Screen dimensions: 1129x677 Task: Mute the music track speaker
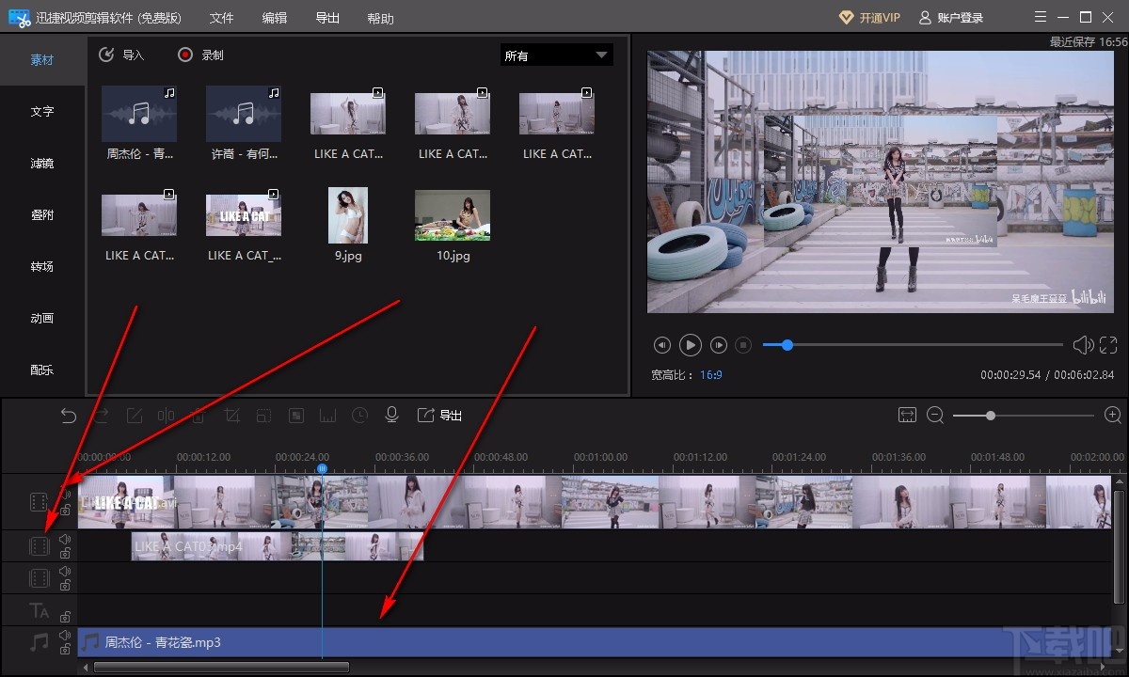tap(65, 635)
